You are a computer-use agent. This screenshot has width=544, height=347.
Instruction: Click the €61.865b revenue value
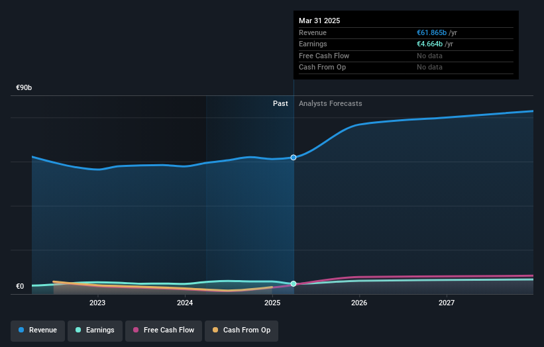click(x=431, y=32)
